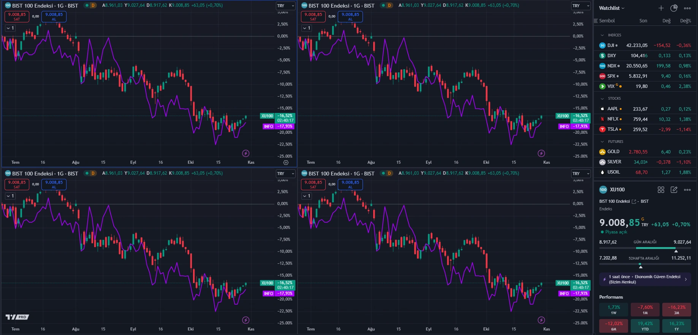This screenshot has height=335, width=698.
Task: Open the time axis settings gear in top-left chart
Action: [286, 163]
